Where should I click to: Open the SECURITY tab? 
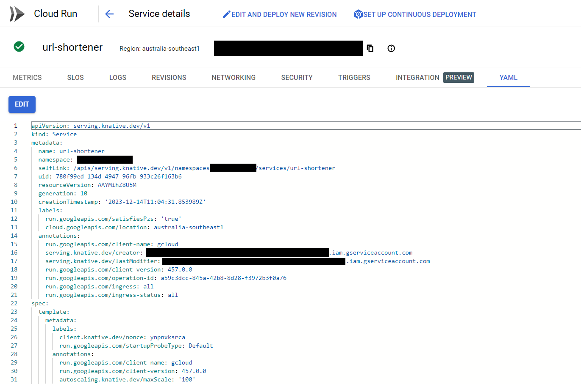coord(297,77)
